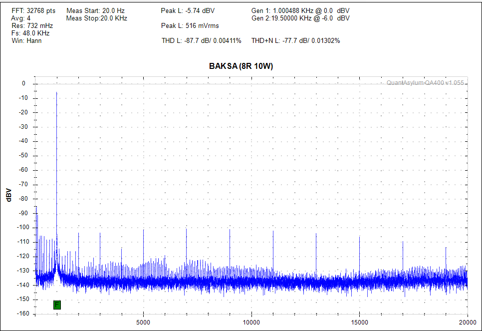
Task: Click the 'Fs: 48.0 KHz' readout
Action: (x=30, y=33)
